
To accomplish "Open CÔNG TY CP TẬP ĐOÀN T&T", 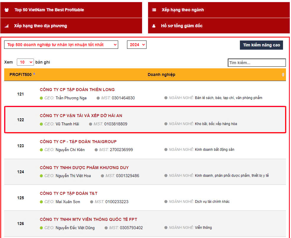I will click(x=69, y=194).
